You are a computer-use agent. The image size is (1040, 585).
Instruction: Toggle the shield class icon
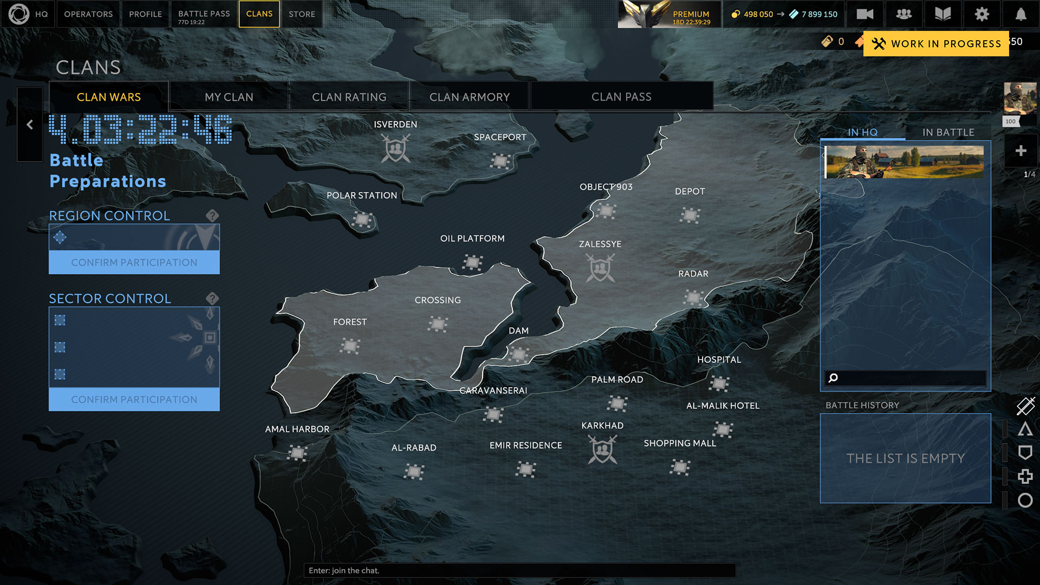(x=1025, y=452)
